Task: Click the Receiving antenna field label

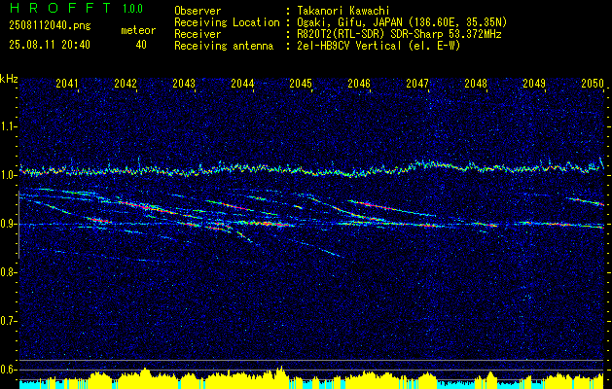Action: (224, 46)
